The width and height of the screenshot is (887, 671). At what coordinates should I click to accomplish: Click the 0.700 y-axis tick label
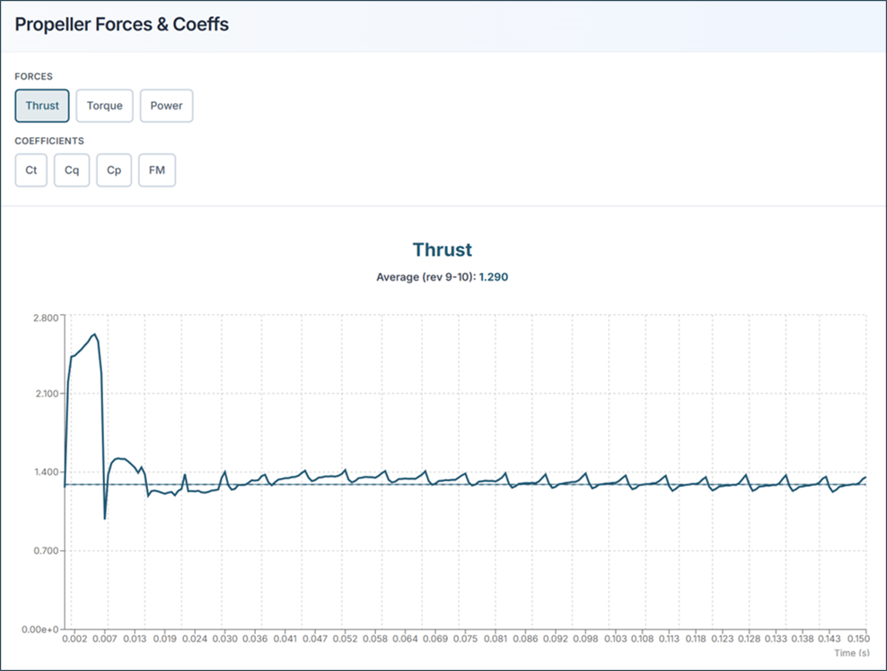pyautogui.click(x=45, y=551)
